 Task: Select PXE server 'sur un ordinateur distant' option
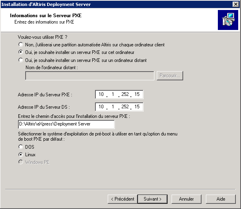click(21, 60)
